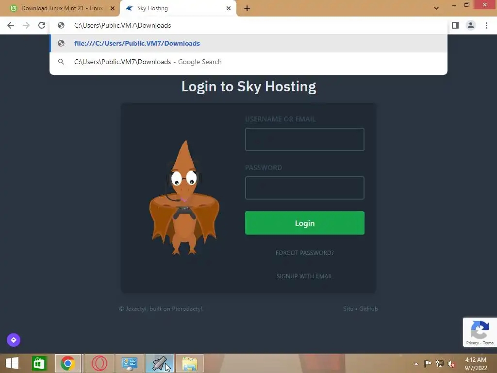Open the Site footer link
The image size is (497, 373).
click(x=348, y=308)
